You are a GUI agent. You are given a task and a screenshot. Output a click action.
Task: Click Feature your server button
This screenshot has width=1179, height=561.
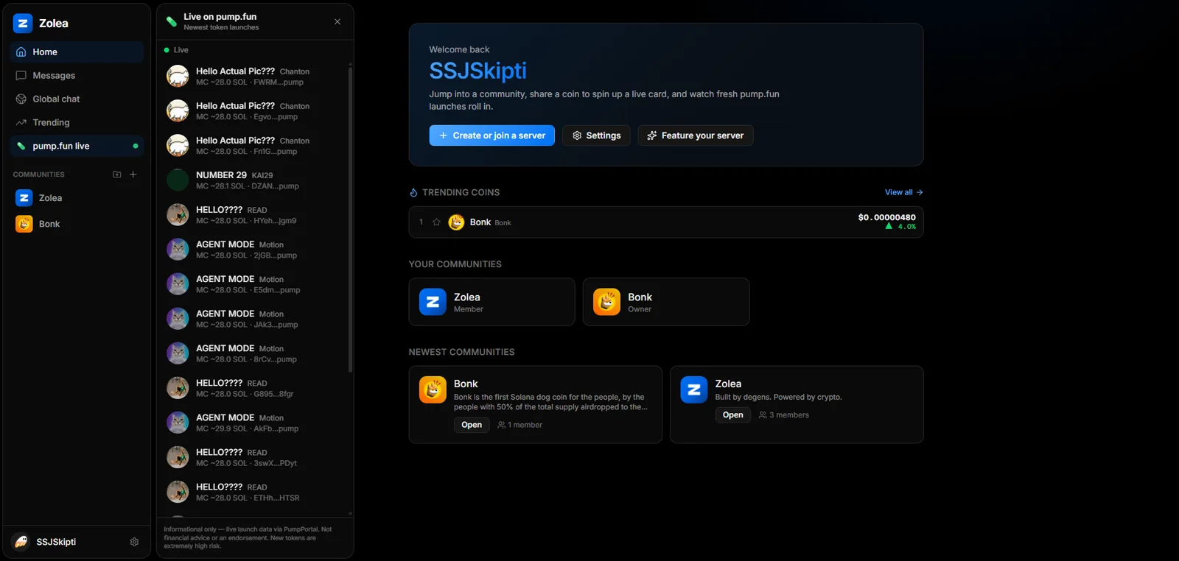tap(696, 135)
